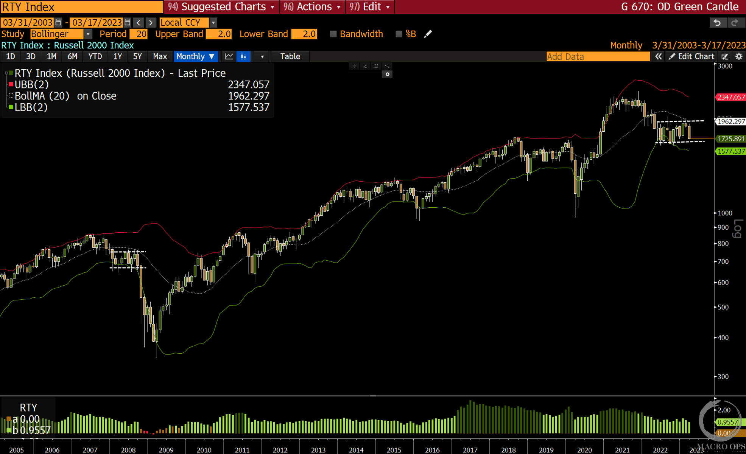746x454 pixels.
Task: Click the undo arrow icon
Action: [x=717, y=23]
